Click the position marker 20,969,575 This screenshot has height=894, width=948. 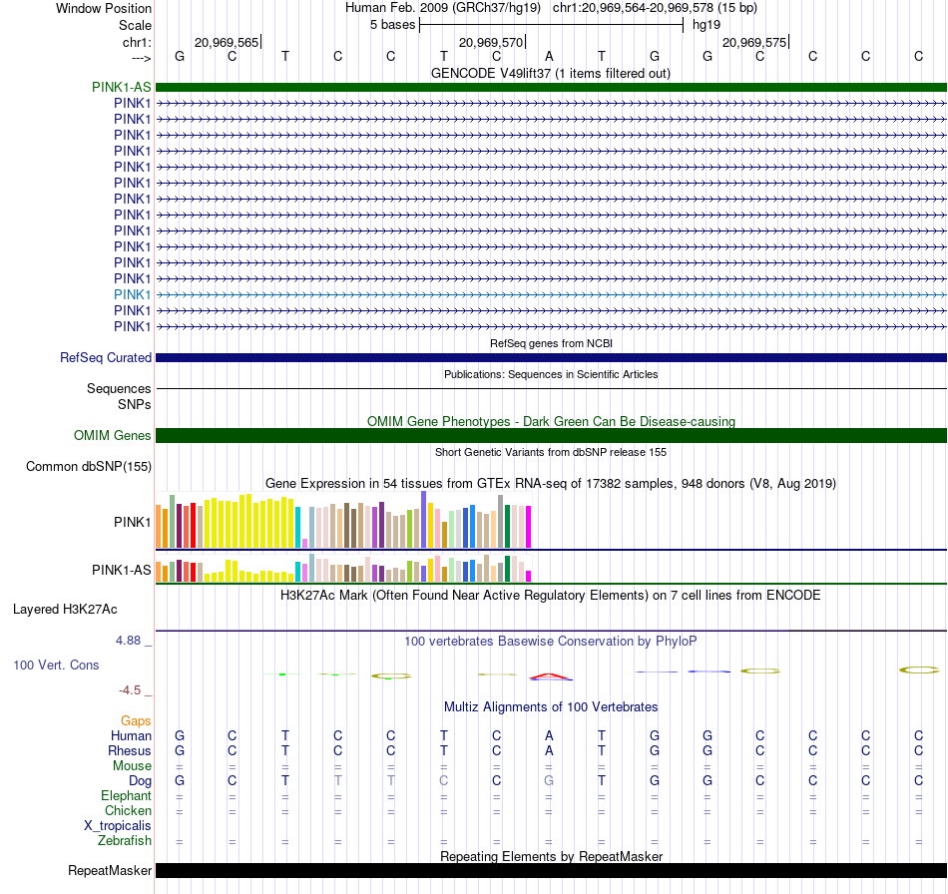coord(754,42)
